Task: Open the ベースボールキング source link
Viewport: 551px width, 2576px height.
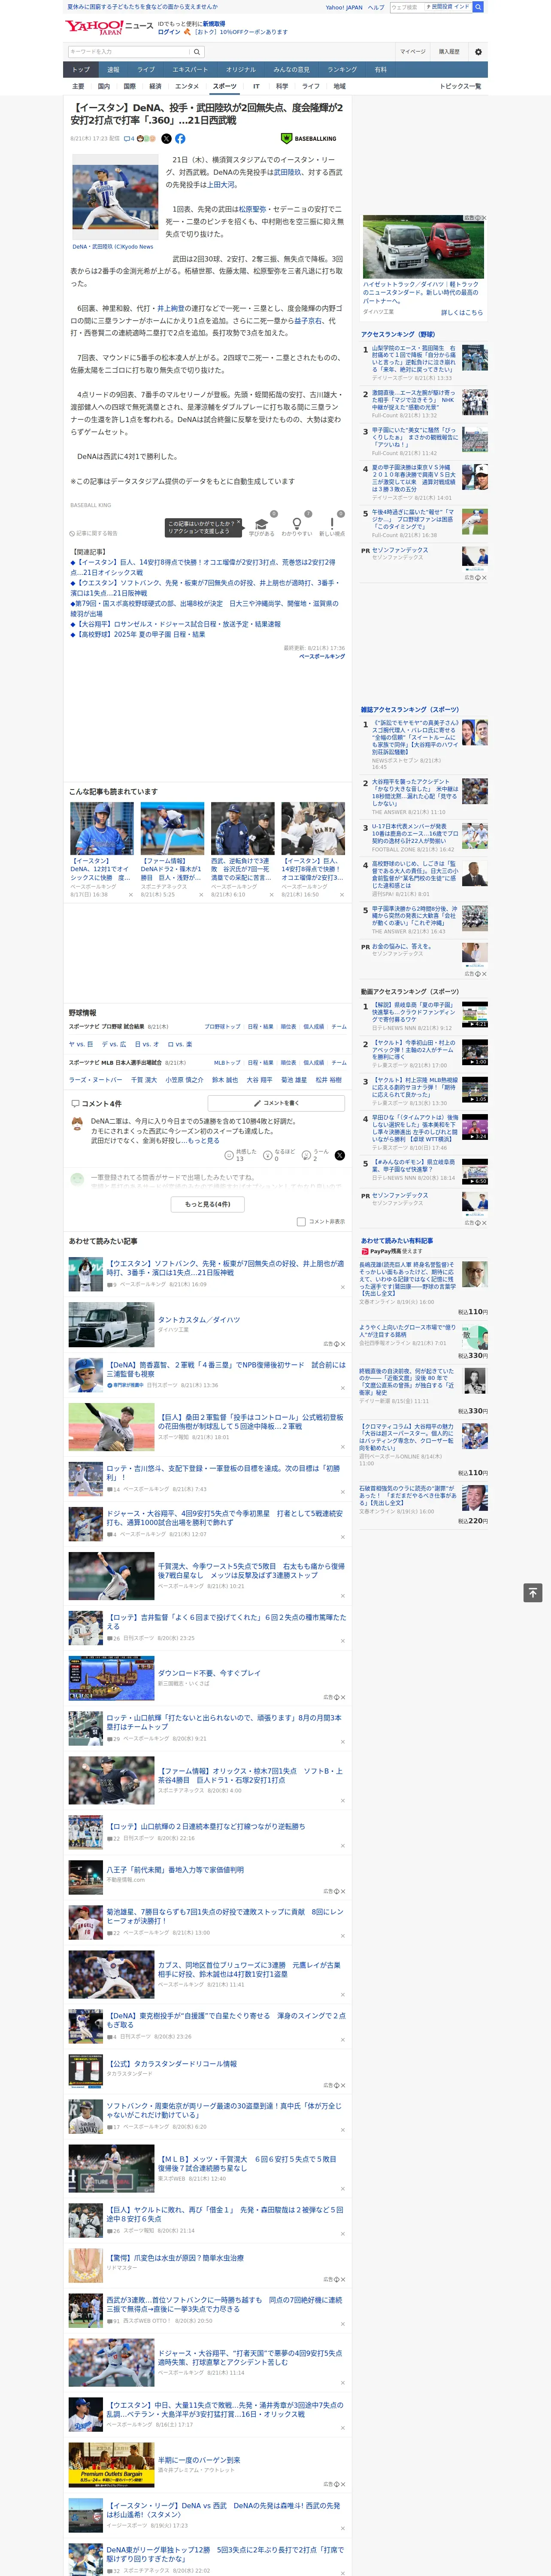Action: (x=322, y=656)
